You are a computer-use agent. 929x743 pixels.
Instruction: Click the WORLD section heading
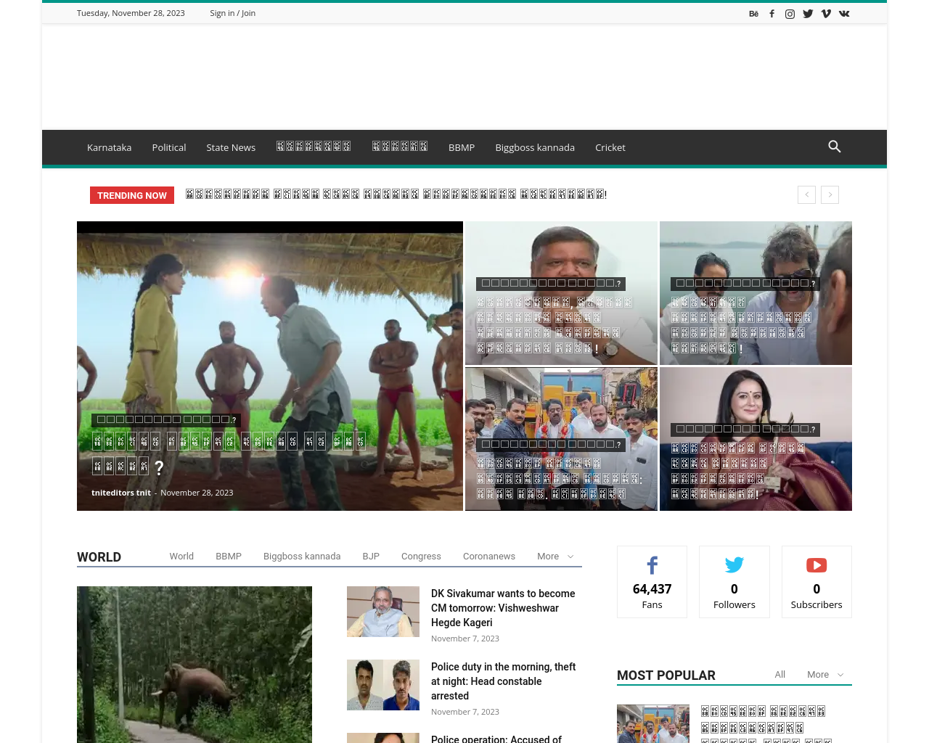point(99,557)
